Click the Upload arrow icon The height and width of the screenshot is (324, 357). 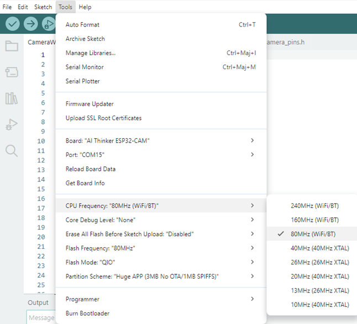pos(31,24)
